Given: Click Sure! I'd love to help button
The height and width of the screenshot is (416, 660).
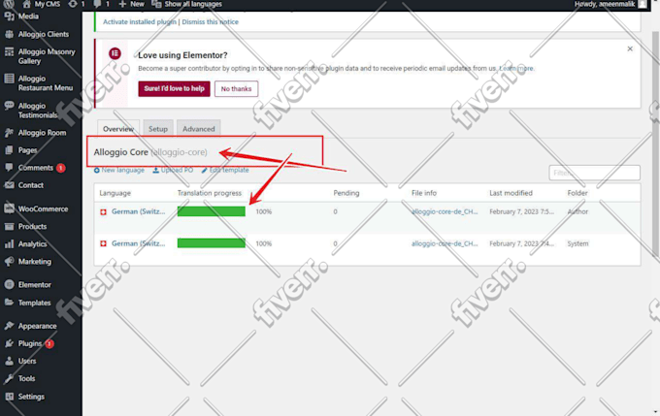Looking at the screenshot, I should click(x=175, y=89).
